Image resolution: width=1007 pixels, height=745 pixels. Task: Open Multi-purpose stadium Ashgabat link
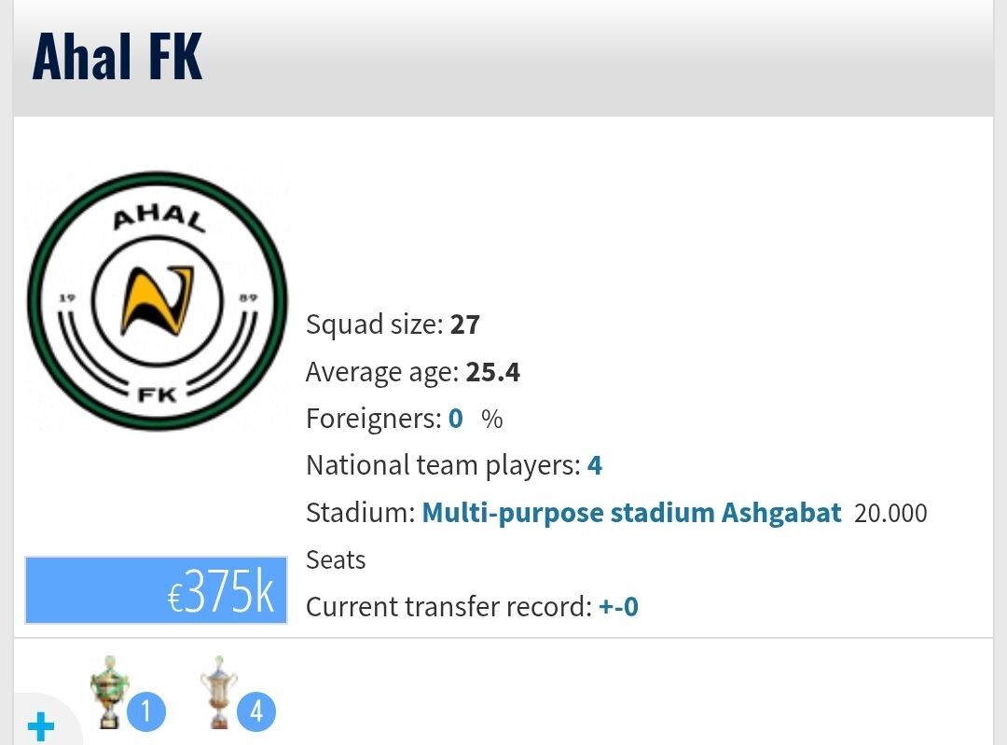coord(631,513)
